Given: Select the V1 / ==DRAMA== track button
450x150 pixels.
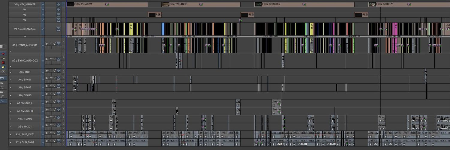Looking at the screenshot, I should pyautogui.click(x=25, y=29).
